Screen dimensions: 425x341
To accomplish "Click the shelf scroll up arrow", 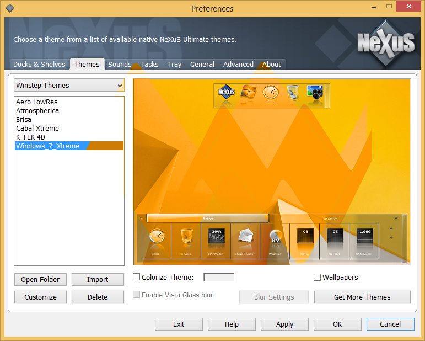I will tap(391, 228).
